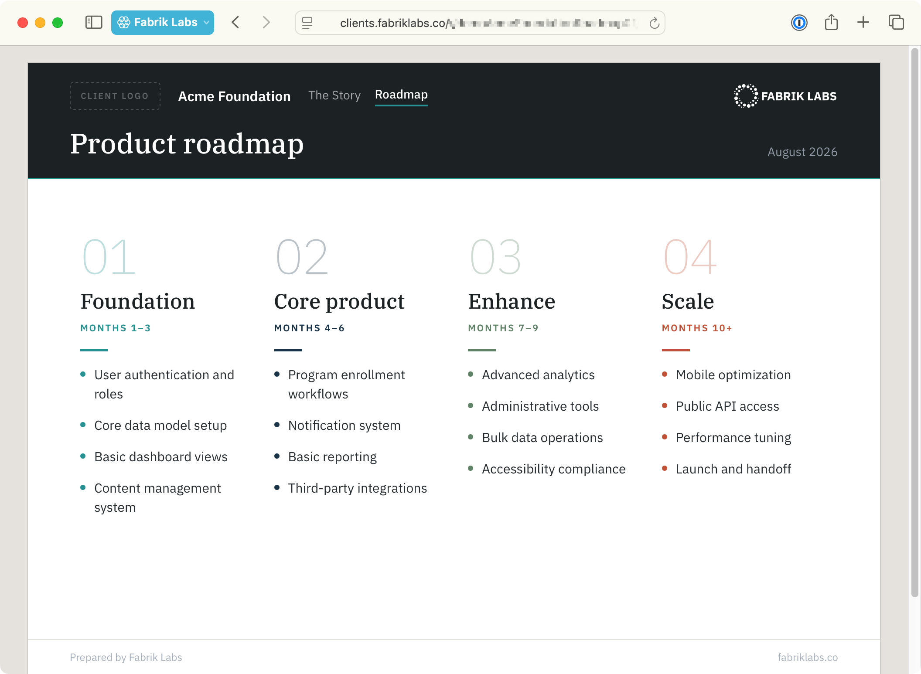Click the Acme Foundation title link
The height and width of the screenshot is (674, 921).
pos(234,96)
